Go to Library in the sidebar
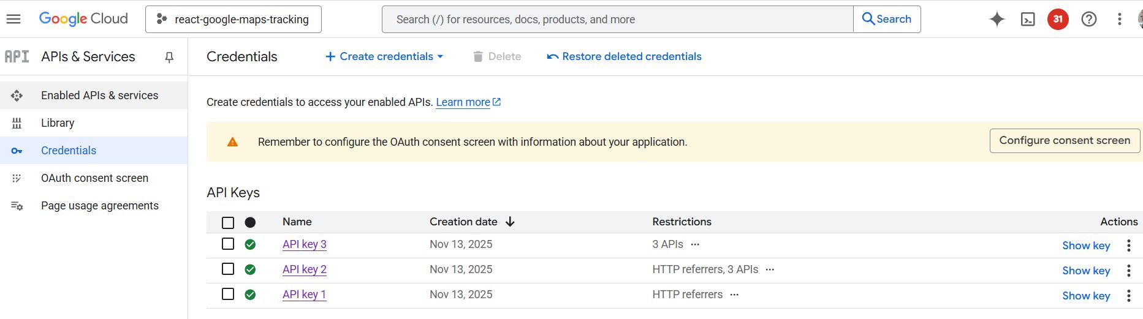Viewport: 1143px width, 319px height. (x=58, y=123)
